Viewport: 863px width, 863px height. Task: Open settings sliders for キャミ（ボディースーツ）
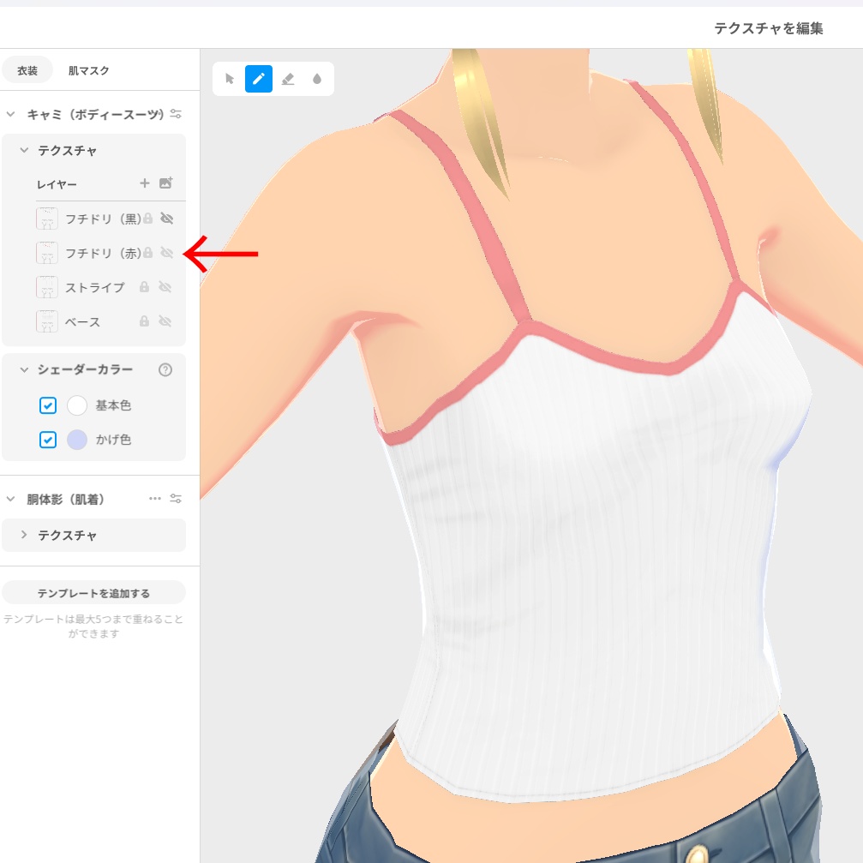pos(176,114)
